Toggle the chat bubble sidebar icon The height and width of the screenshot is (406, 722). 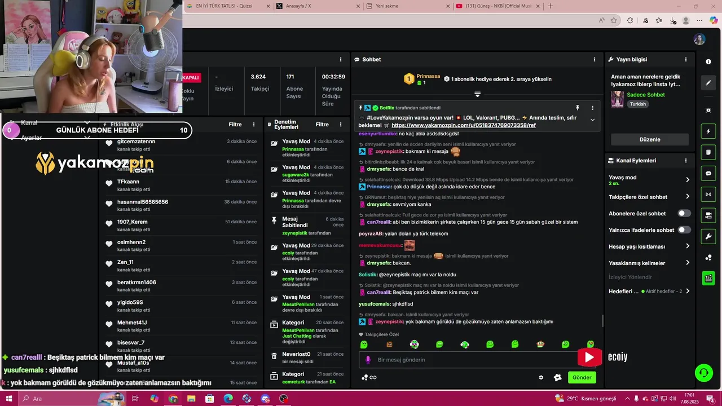click(708, 173)
